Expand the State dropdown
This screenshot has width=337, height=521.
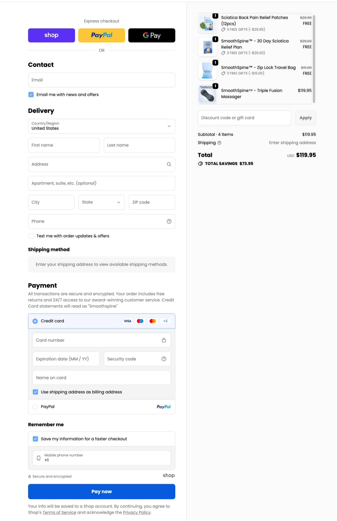tap(102, 202)
